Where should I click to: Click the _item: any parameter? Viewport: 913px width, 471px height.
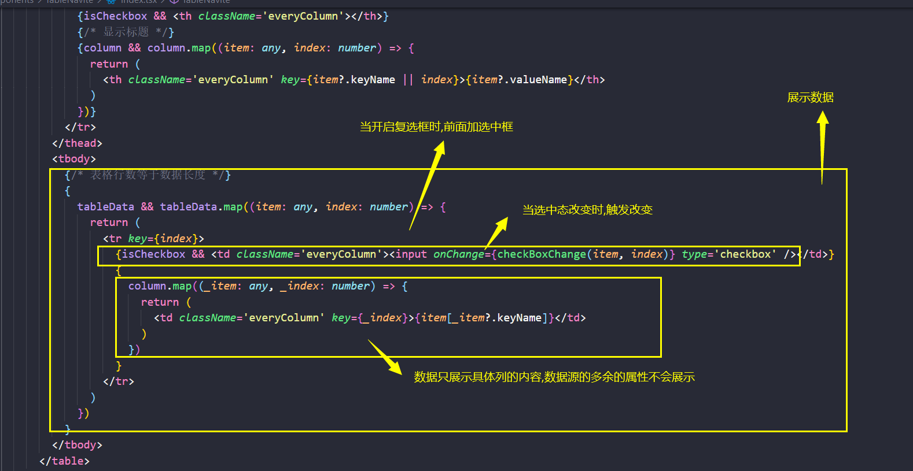[x=235, y=286]
